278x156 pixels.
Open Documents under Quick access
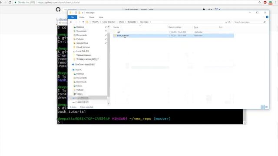tap(82, 35)
